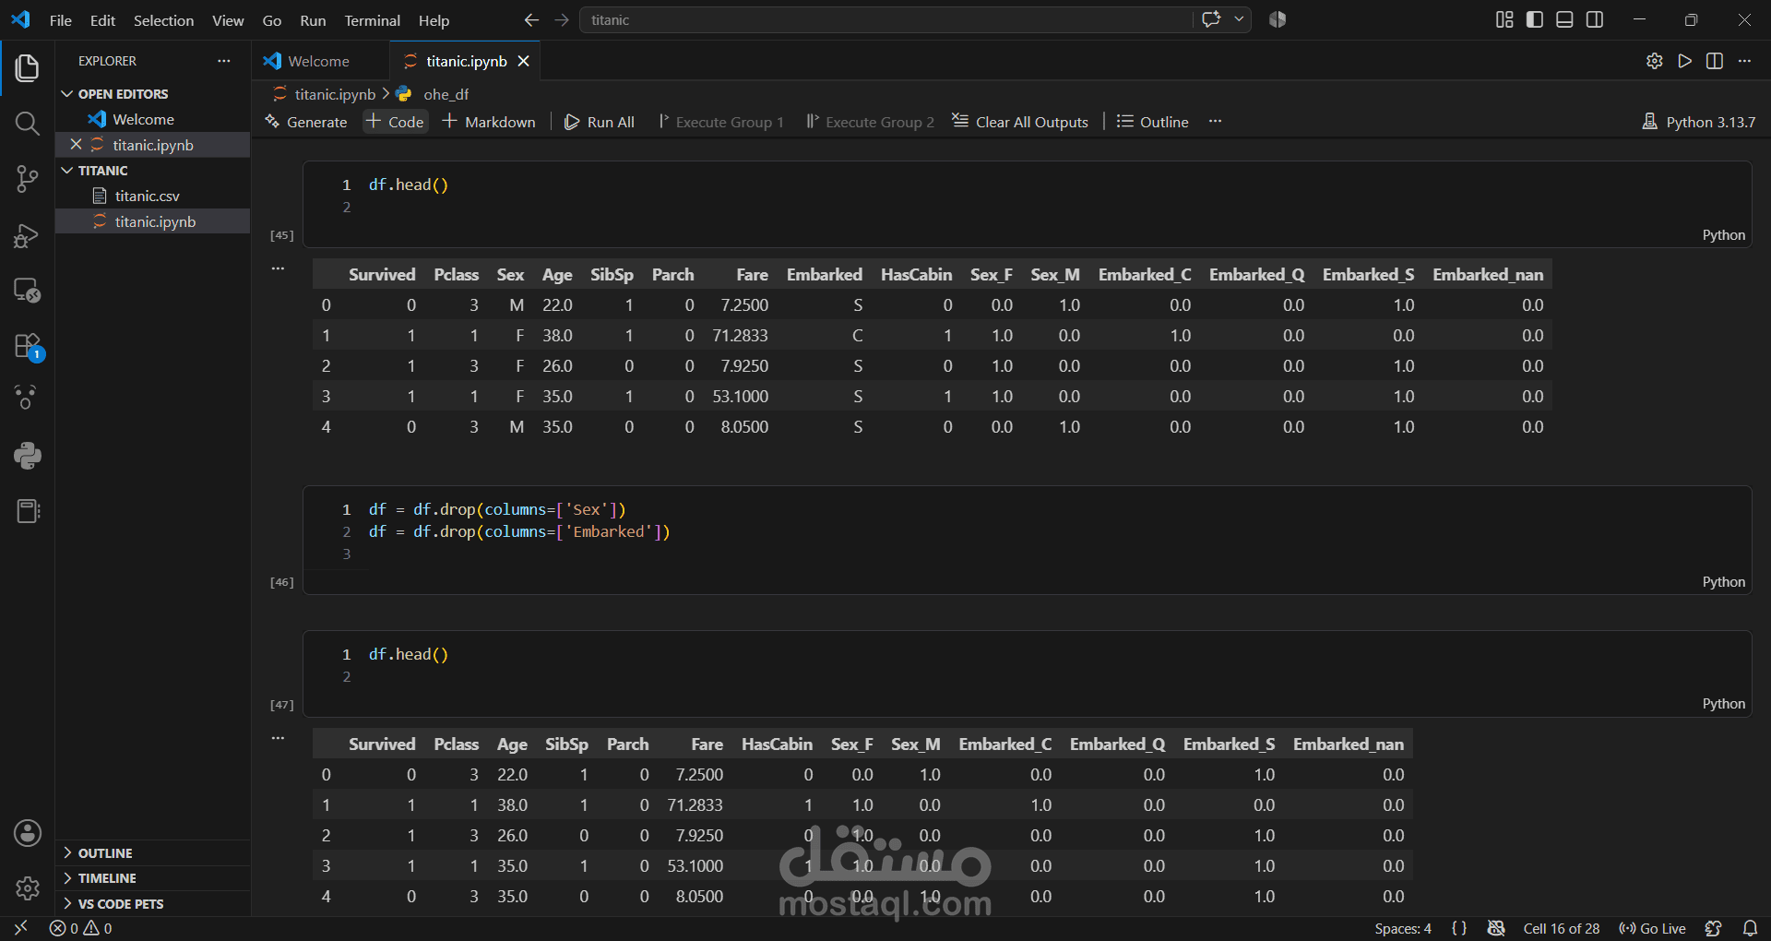Viewport: 1771px width, 941px height.
Task: Open editor More Actions ellipsis
Action: coord(1744,61)
